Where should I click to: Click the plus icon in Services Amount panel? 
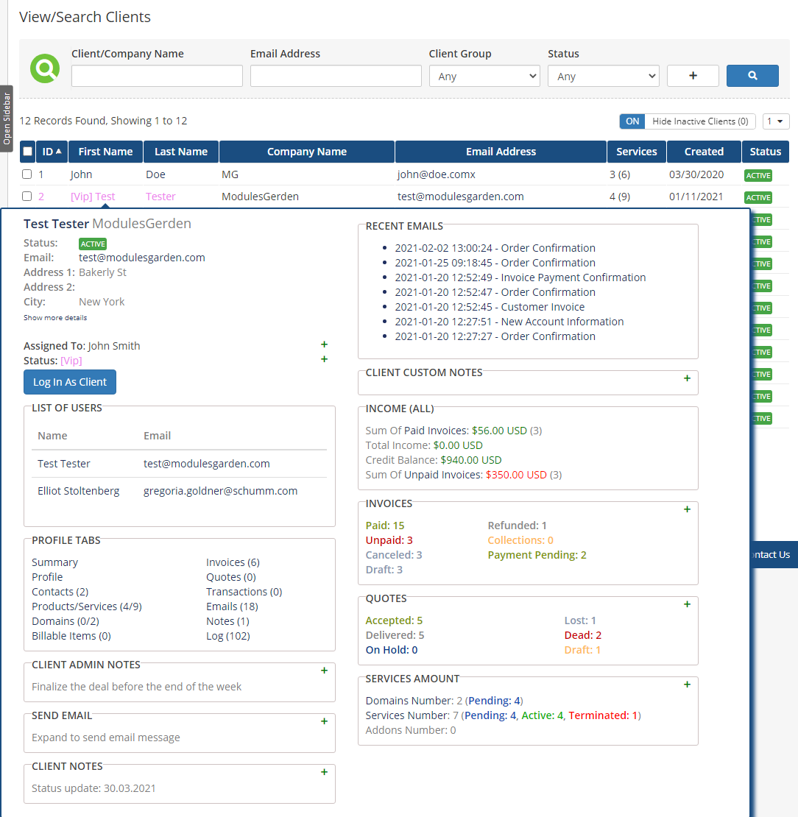point(687,684)
